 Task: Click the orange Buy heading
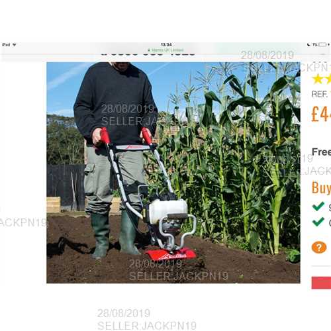click(x=321, y=188)
